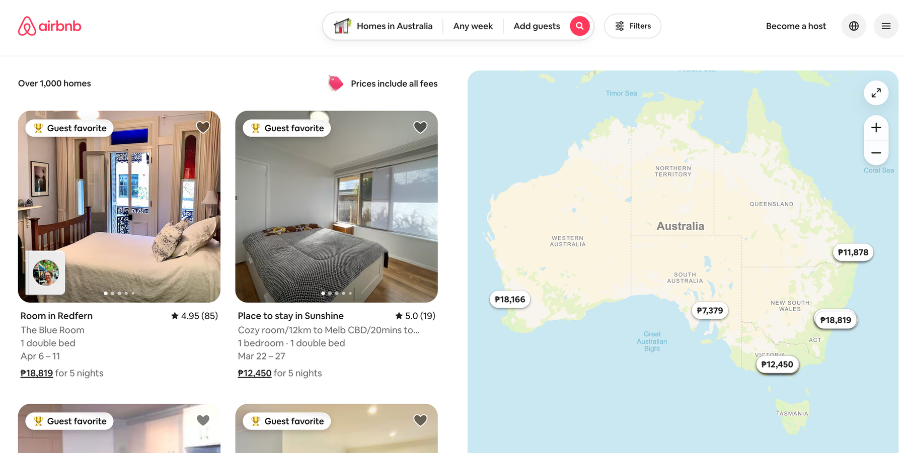Zoom out on the map

(876, 153)
